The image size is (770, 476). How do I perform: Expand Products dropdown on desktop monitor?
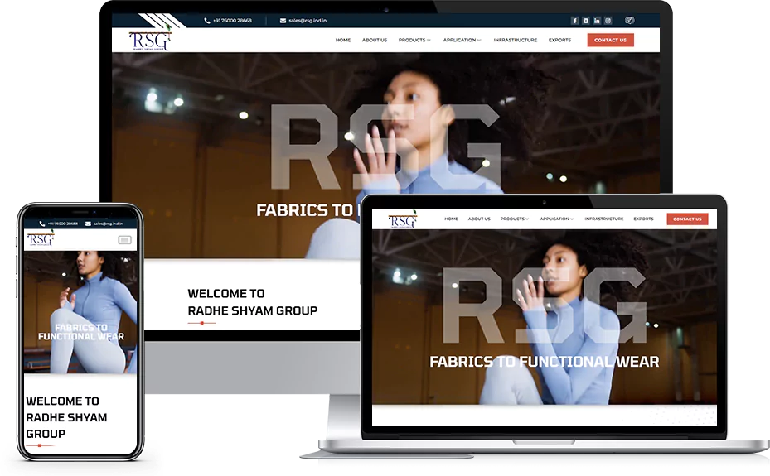tap(414, 41)
